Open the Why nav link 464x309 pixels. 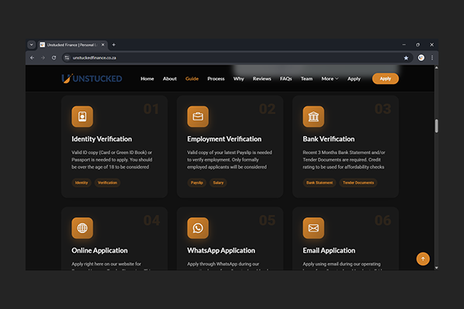click(x=239, y=79)
